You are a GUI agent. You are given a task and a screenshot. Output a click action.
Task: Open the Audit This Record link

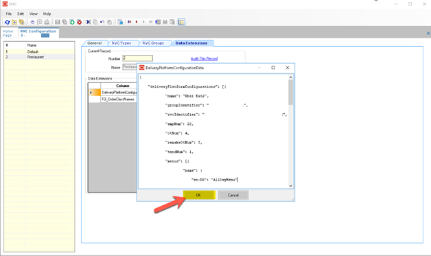click(204, 58)
